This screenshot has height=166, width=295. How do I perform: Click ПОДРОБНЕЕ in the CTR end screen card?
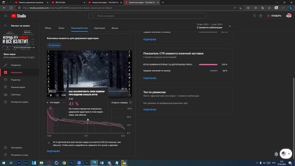[x=150, y=78]
